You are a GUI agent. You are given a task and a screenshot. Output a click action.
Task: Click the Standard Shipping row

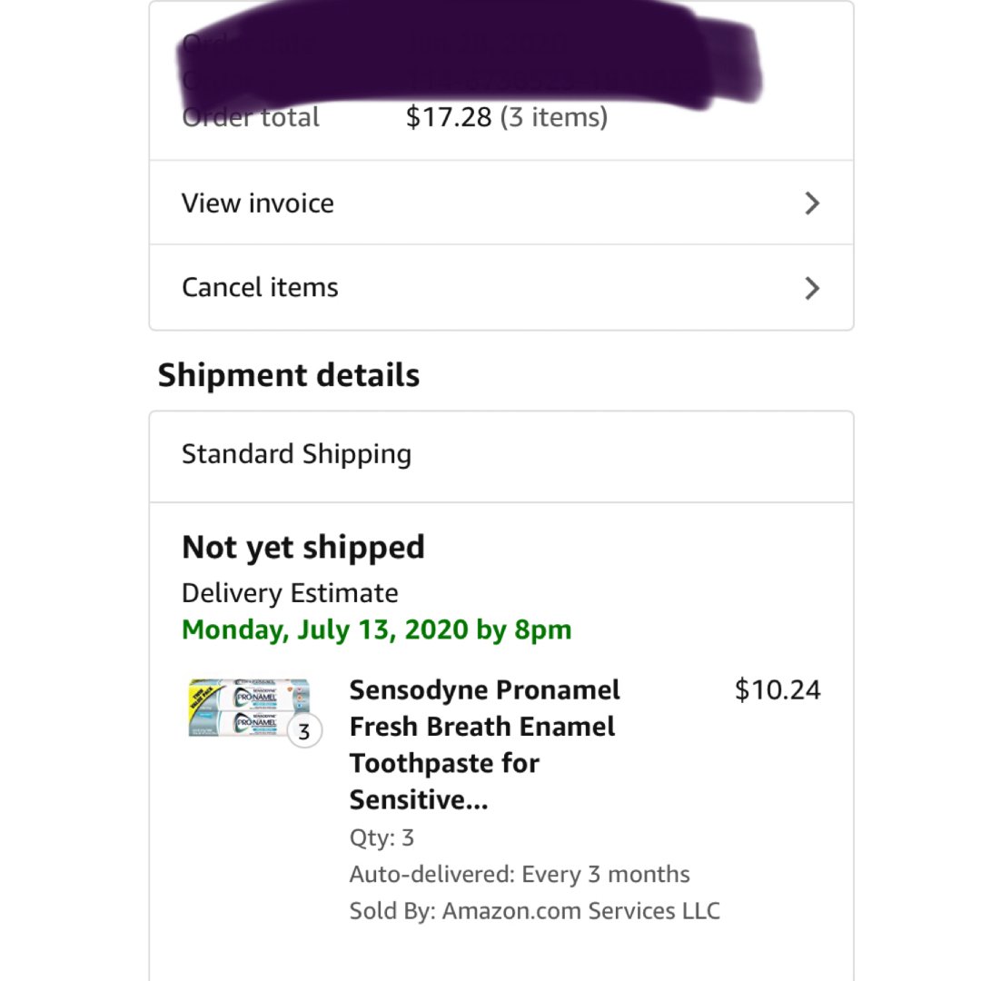(296, 454)
